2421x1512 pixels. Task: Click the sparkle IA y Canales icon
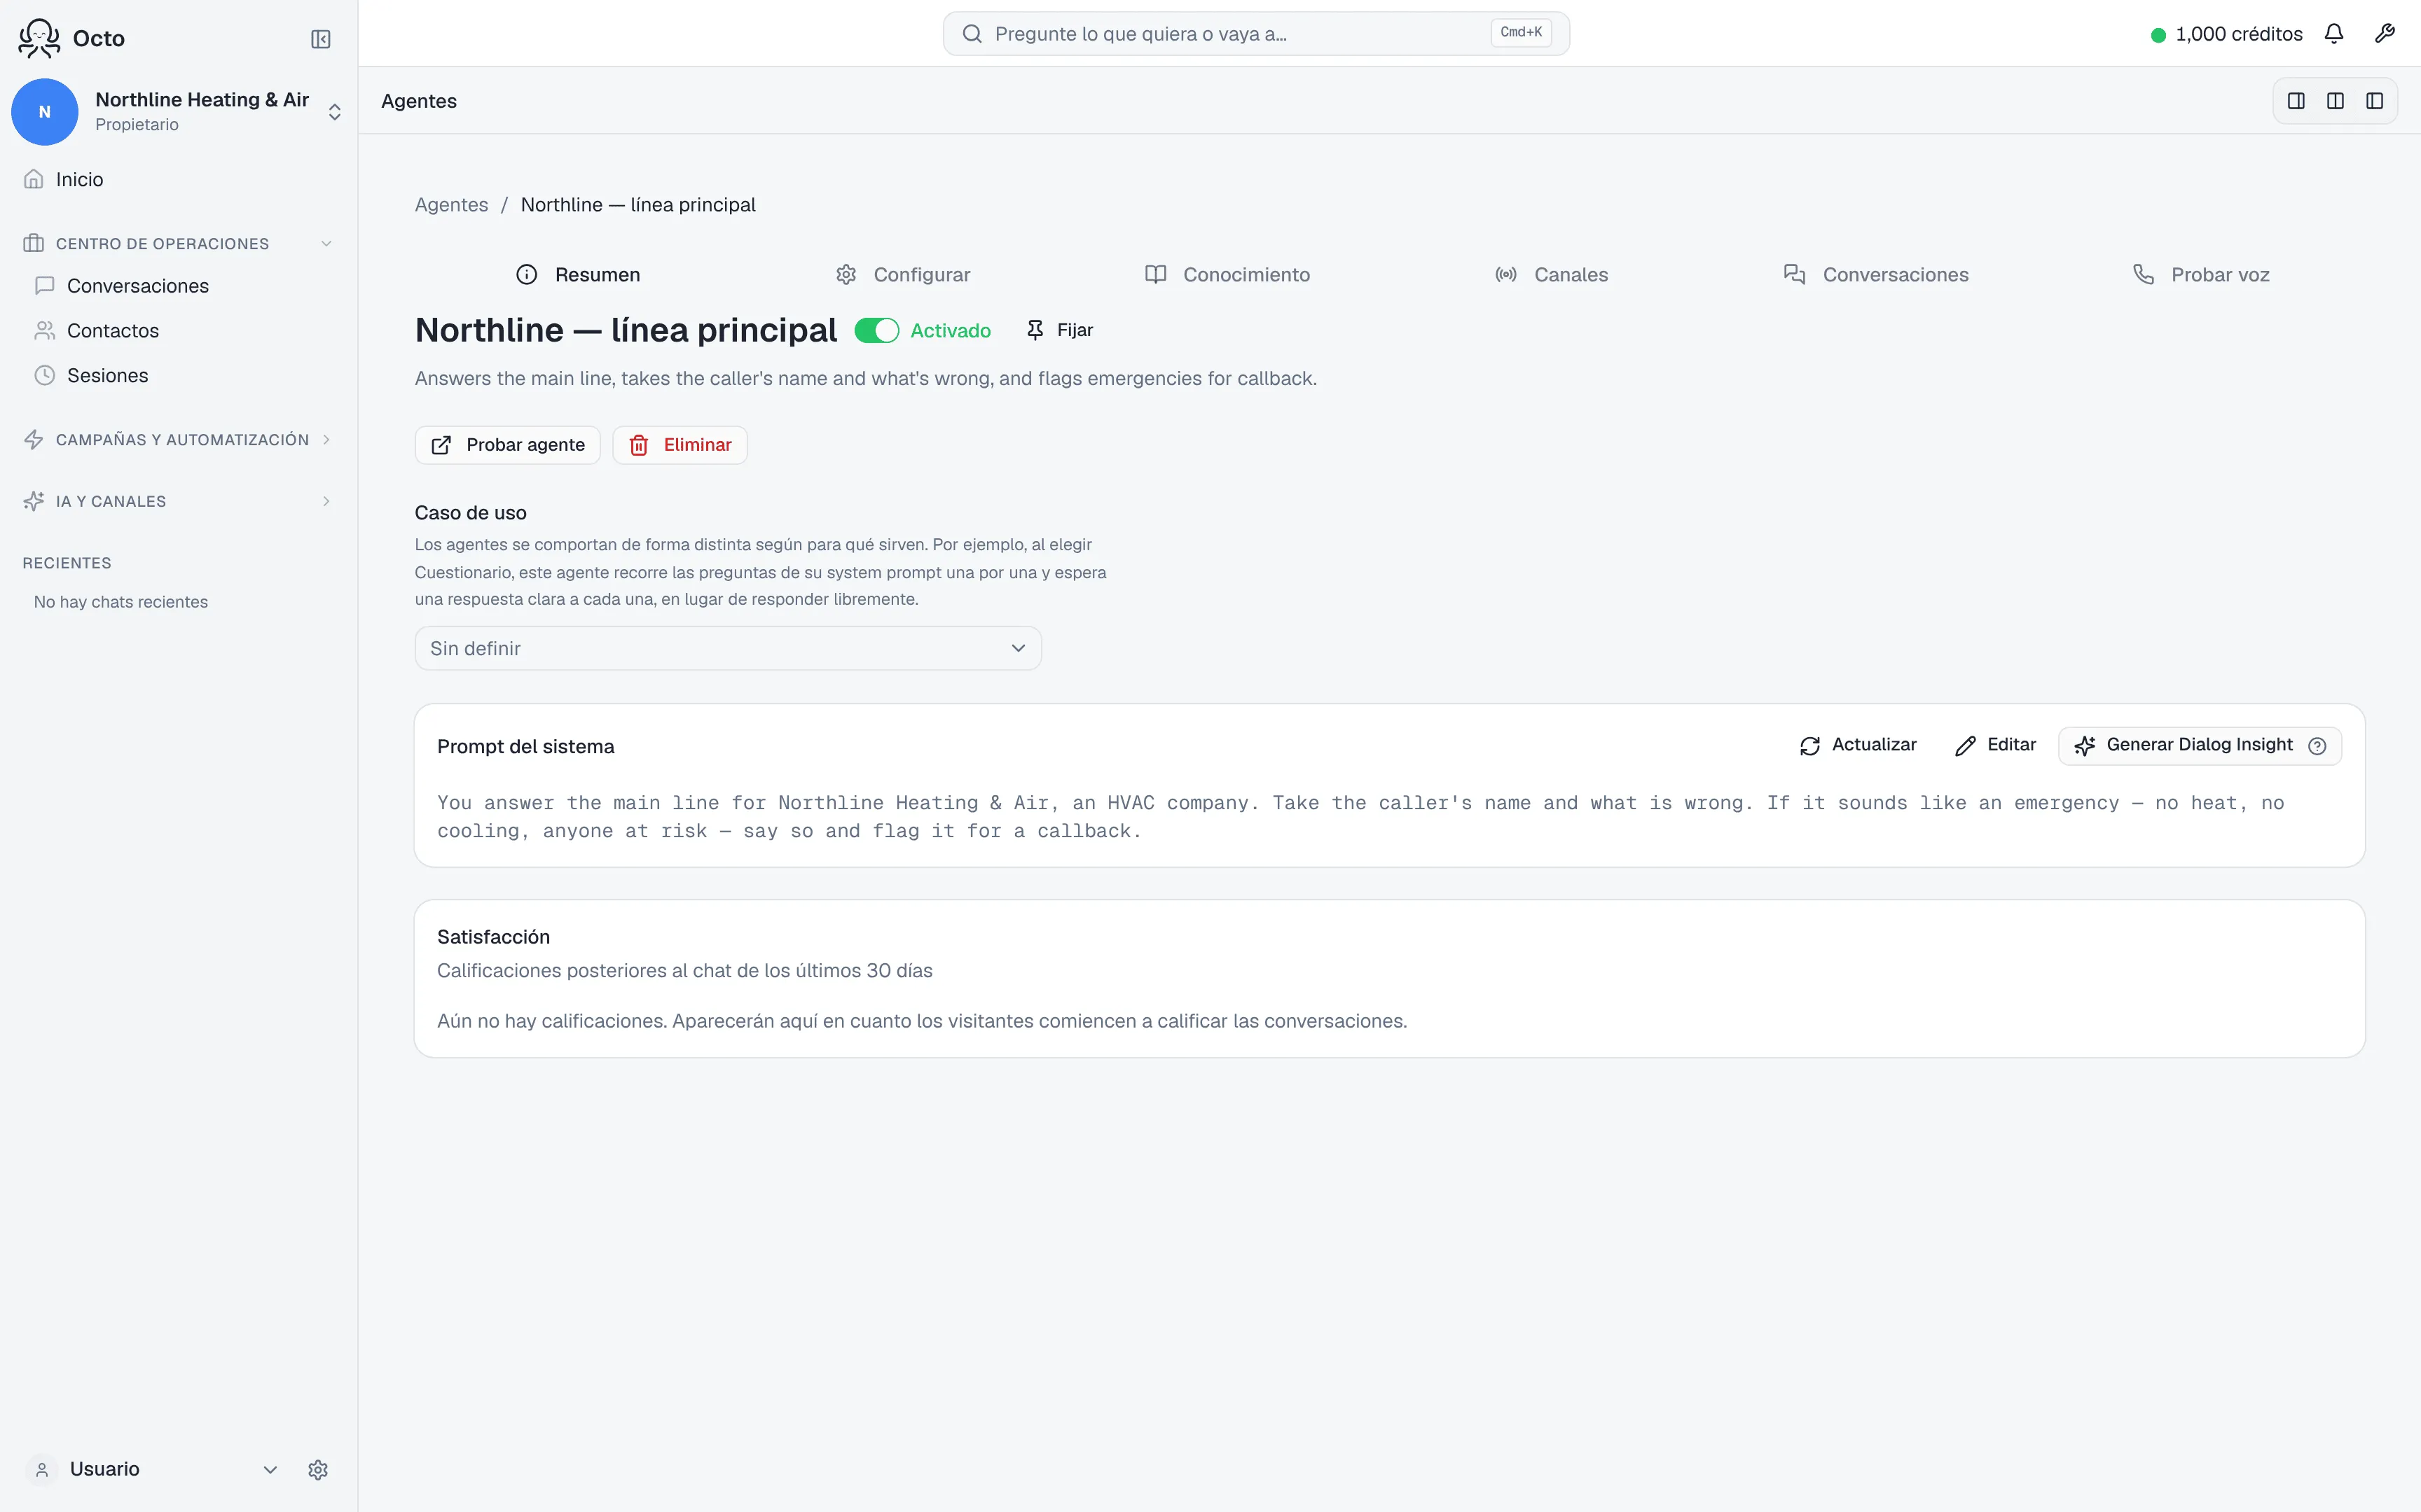pyautogui.click(x=34, y=502)
